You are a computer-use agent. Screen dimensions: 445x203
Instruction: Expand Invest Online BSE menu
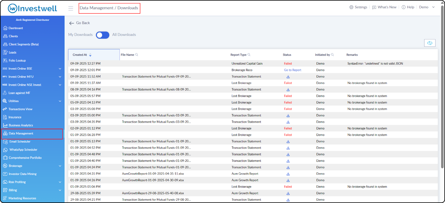[x=60, y=69]
